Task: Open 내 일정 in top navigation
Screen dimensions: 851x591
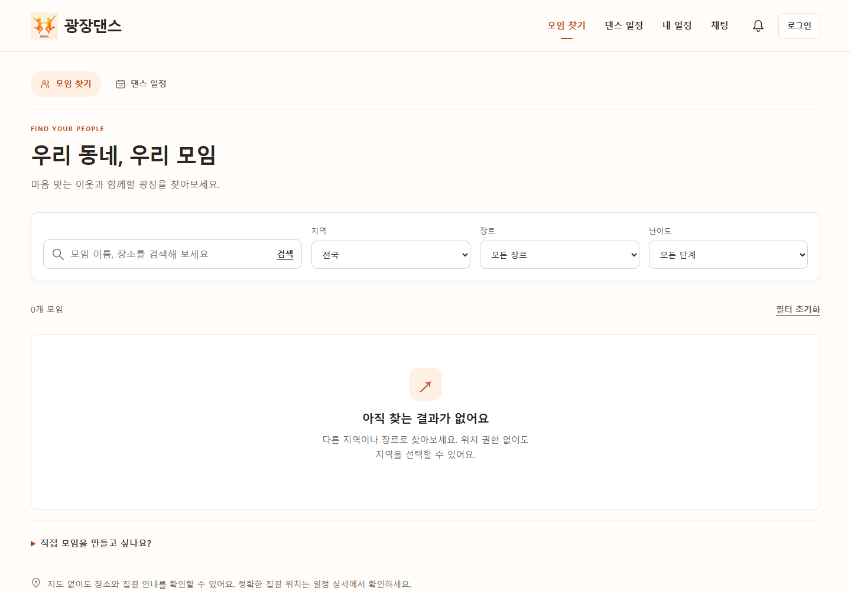Action: click(677, 25)
